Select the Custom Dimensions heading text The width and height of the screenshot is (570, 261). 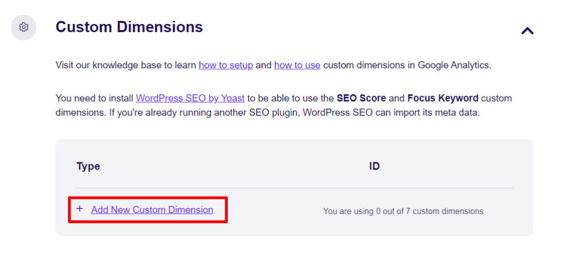pyautogui.click(x=129, y=27)
